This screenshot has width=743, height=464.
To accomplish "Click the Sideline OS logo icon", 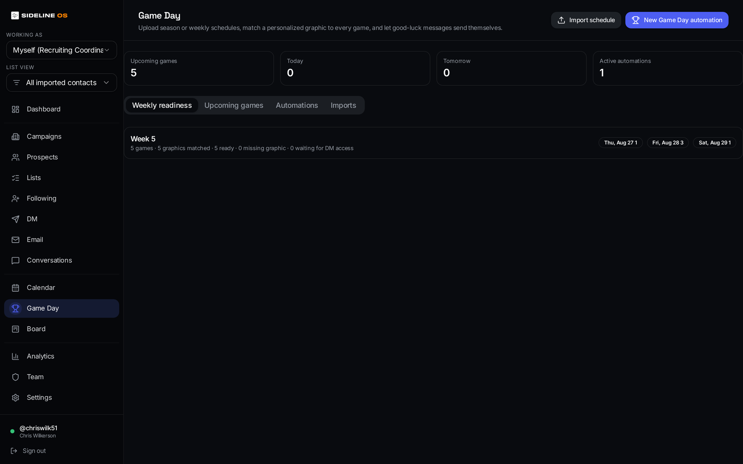I will [x=15, y=15].
